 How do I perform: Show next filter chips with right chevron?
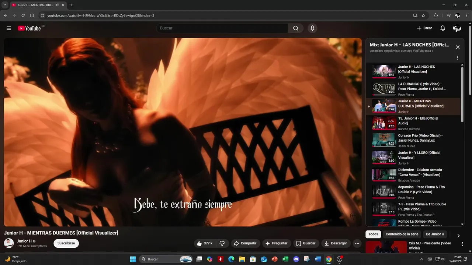(458, 236)
